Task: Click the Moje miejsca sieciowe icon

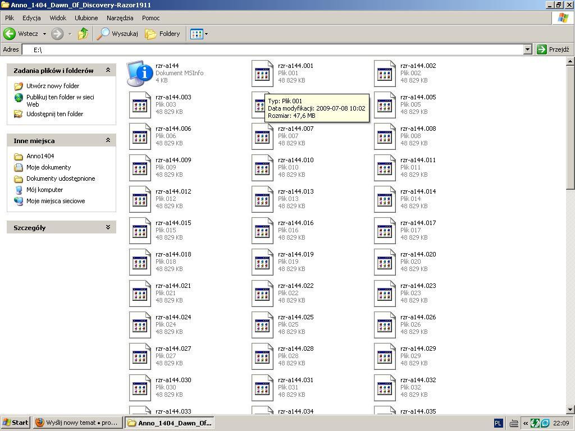Action: 19,201
